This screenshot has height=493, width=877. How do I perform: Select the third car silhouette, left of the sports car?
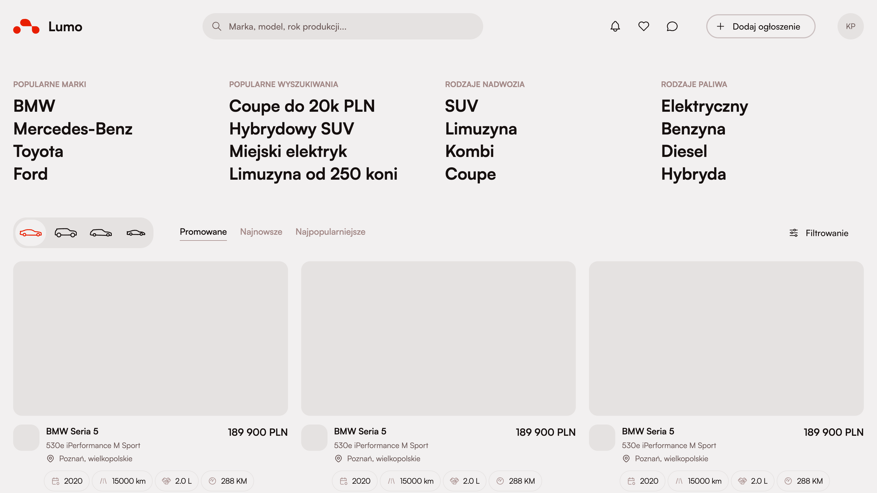101,233
